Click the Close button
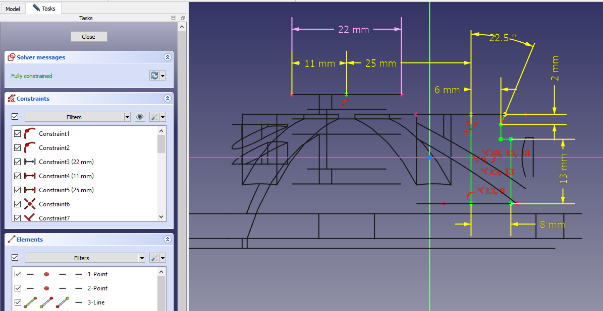Screen dimensions: 603x311 tap(88, 37)
